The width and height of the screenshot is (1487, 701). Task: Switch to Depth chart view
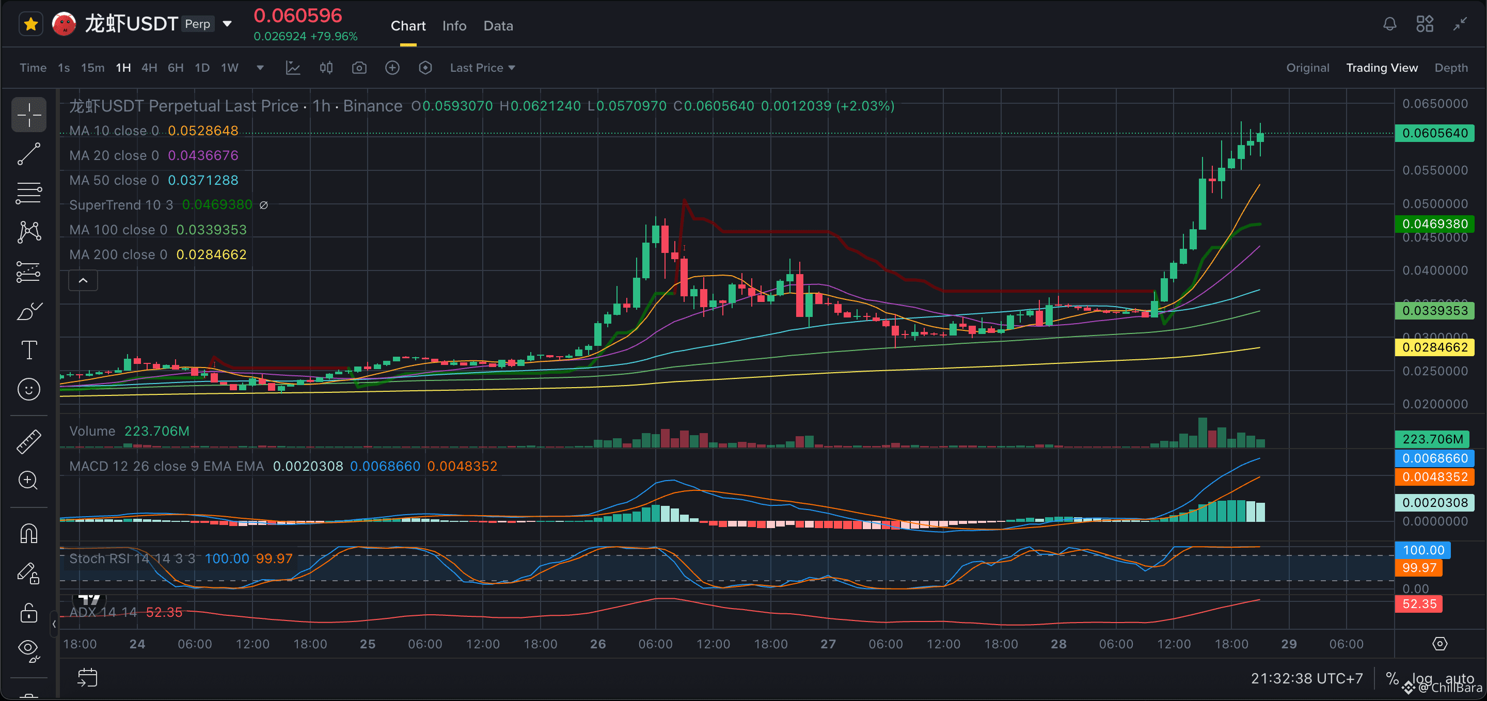click(1451, 68)
